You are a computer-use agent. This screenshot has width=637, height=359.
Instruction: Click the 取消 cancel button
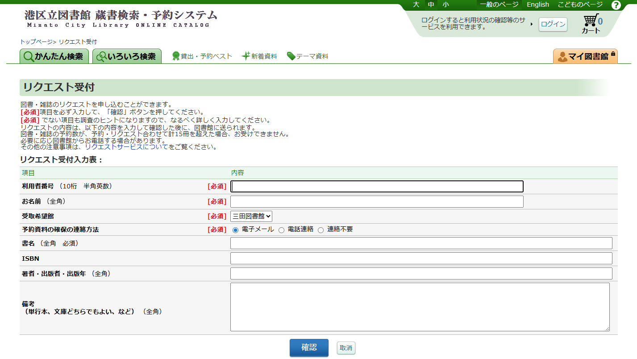(346, 347)
